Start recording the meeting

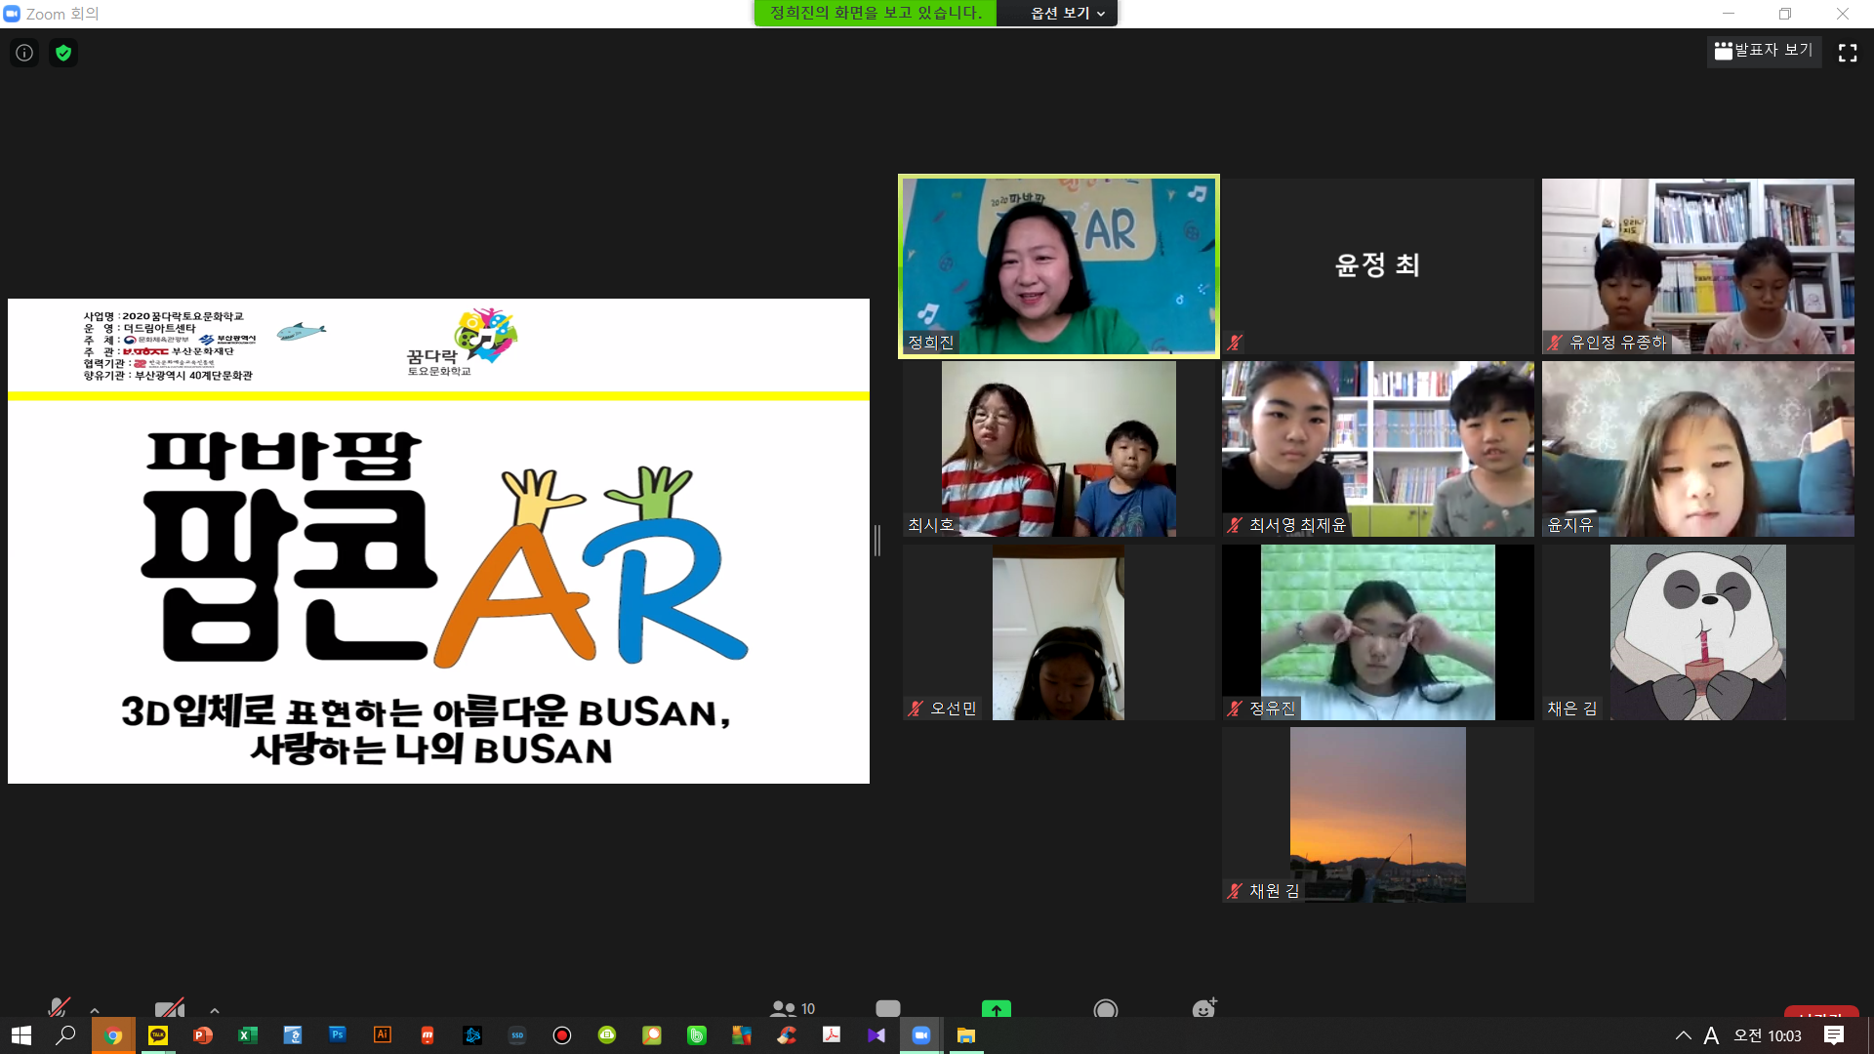point(1106,1008)
